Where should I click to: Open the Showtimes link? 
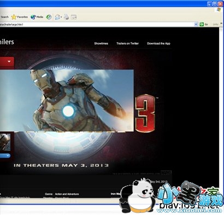(101, 43)
